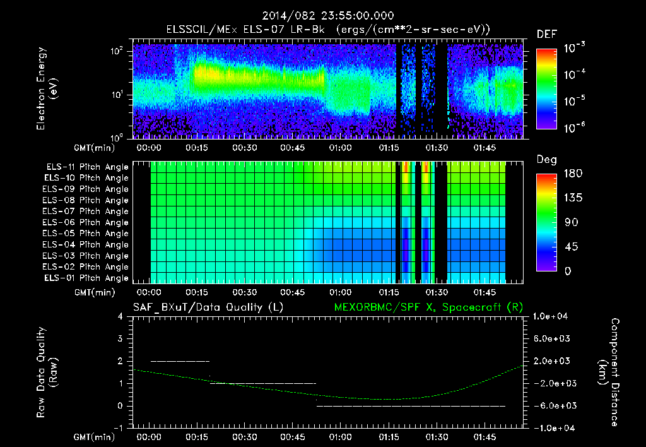Viewport: 646px width, 447px height.
Task: Click the data quality level 0 line segment
Action: point(411,406)
